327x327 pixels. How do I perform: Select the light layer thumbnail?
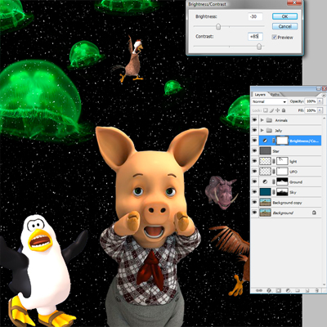265,161
